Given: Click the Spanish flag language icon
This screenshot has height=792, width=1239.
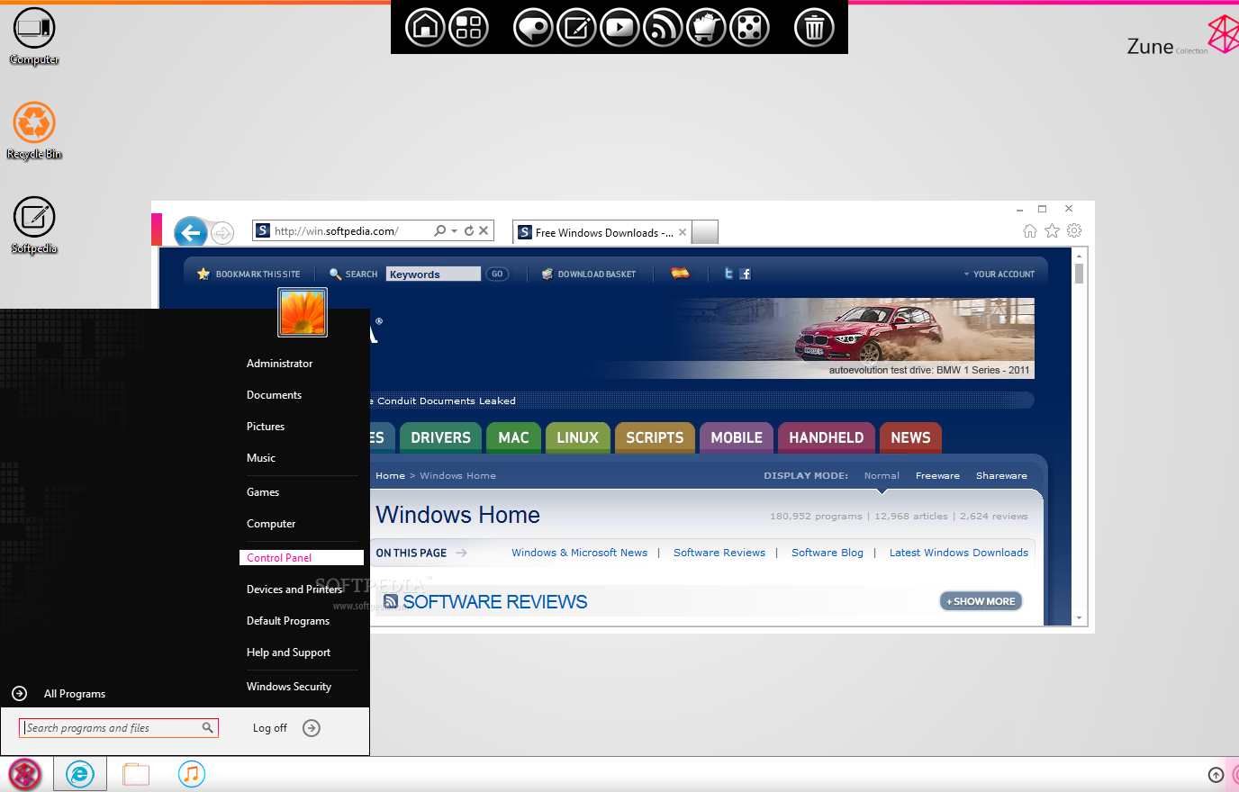Looking at the screenshot, I should coord(680,274).
